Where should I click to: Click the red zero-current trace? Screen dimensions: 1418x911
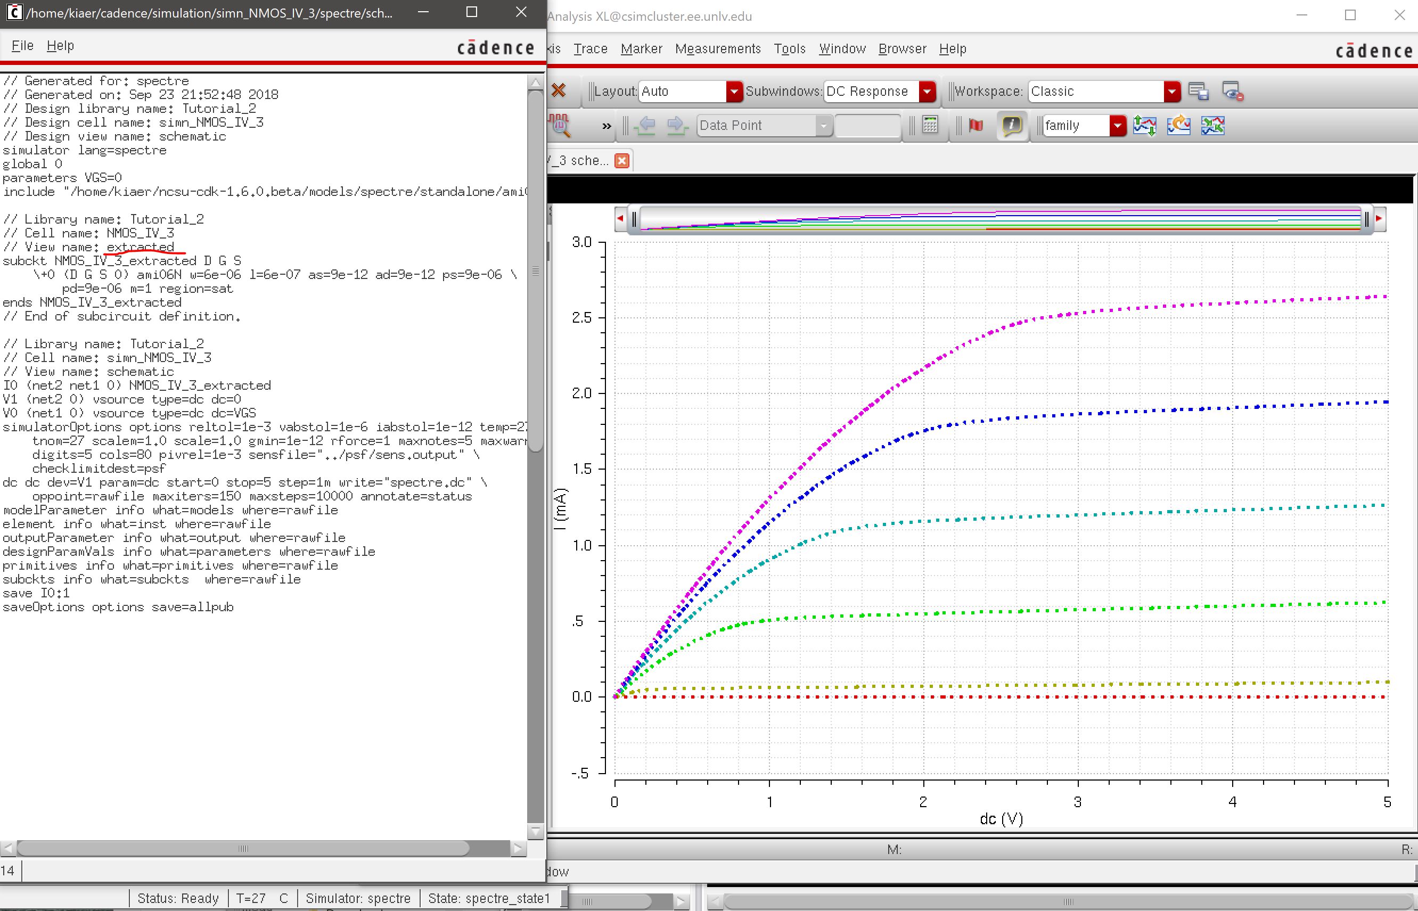1001,697
